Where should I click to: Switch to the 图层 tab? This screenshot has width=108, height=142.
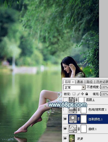[x=69, y=82]
